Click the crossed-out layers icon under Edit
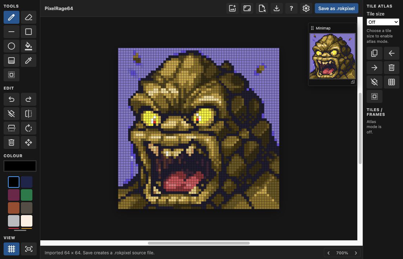Viewport: 403px width, 259px height. pos(11,114)
